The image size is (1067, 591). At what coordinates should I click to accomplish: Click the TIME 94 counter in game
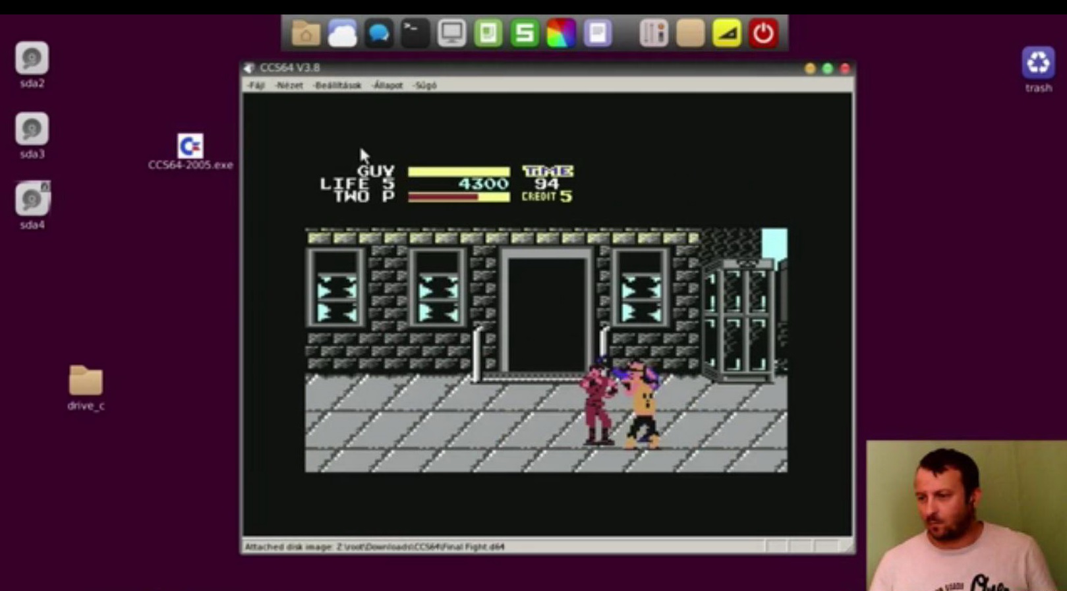[x=548, y=177]
